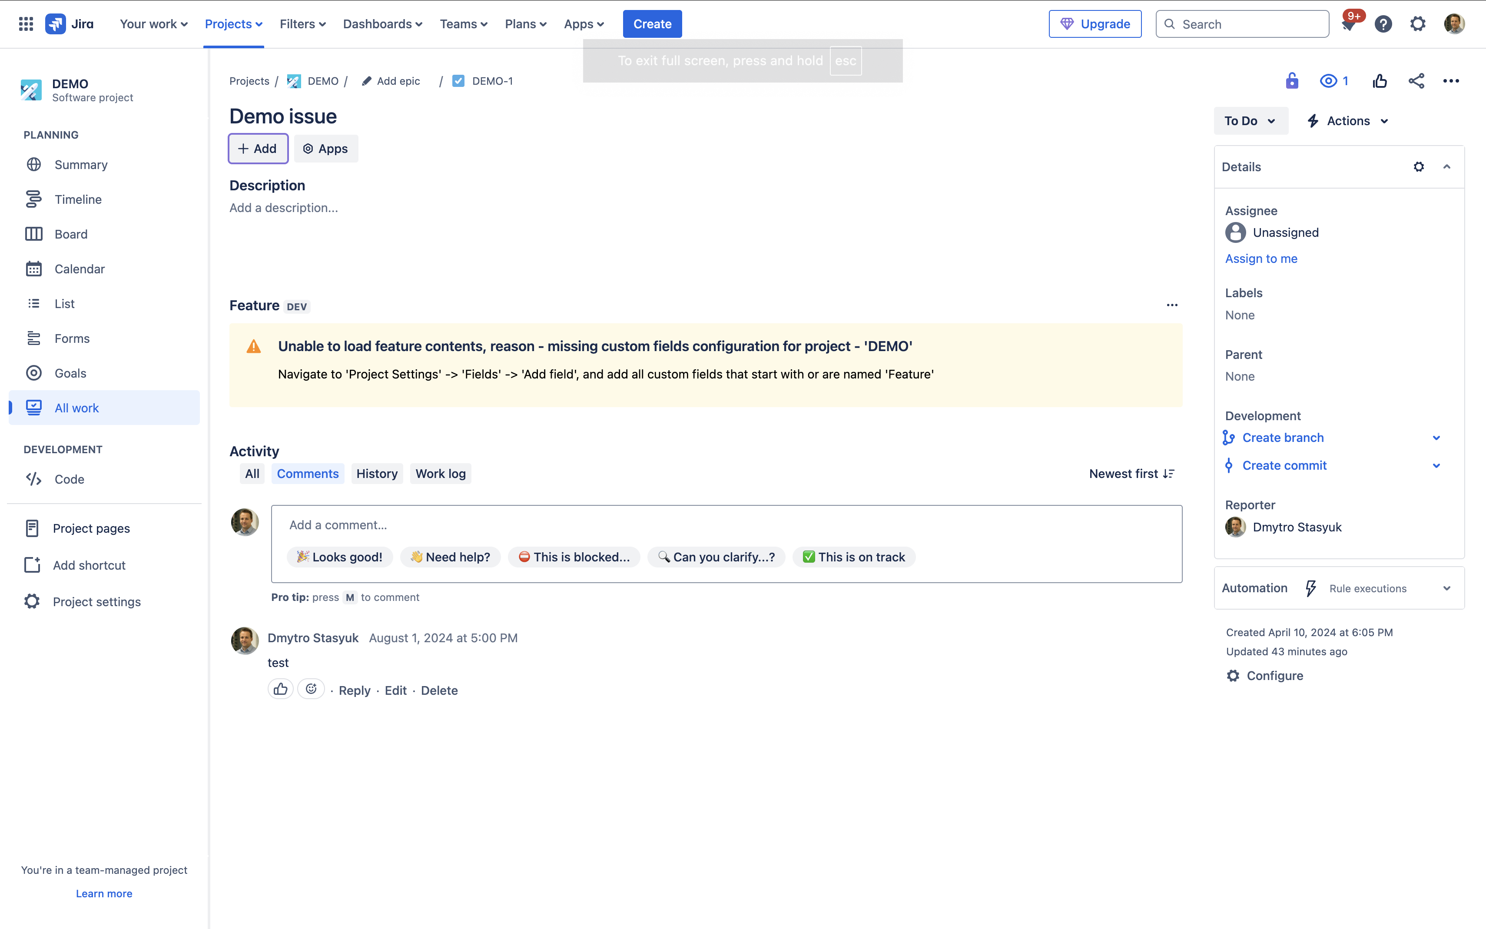Select All work in the sidebar
1486x929 pixels.
coord(104,407)
